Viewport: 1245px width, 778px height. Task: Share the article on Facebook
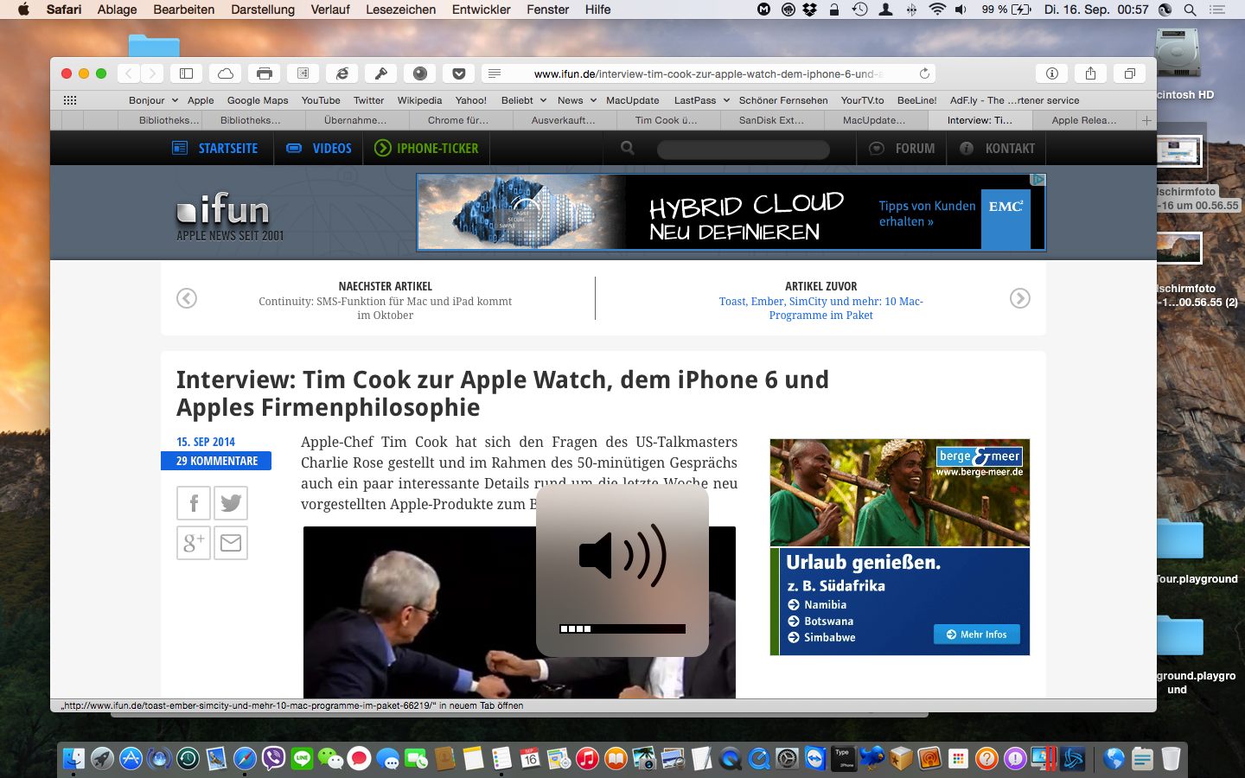point(194,503)
